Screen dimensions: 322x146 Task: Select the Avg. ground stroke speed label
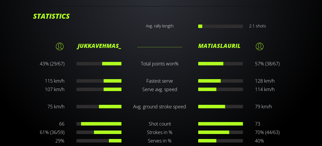[160, 107]
